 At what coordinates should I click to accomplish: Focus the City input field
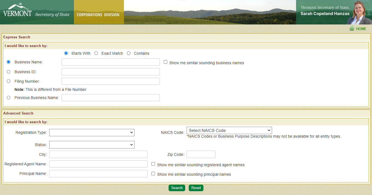(x=98, y=154)
